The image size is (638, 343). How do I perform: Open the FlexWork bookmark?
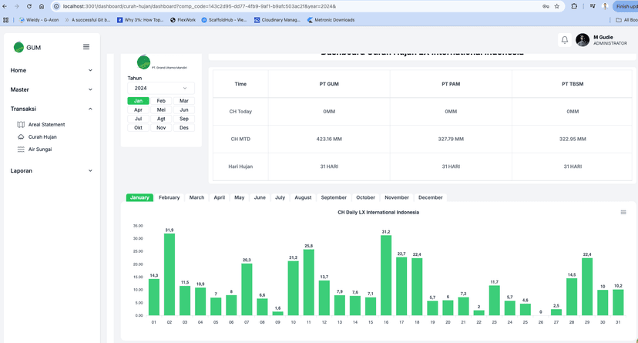coord(183,19)
